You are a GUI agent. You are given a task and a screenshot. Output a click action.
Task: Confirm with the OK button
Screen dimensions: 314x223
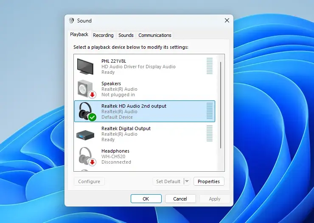pyautogui.click(x=146, y=198)
